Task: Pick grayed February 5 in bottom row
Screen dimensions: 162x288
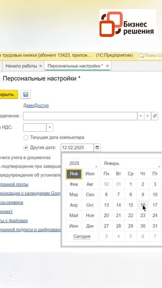Action: (130, 236)
